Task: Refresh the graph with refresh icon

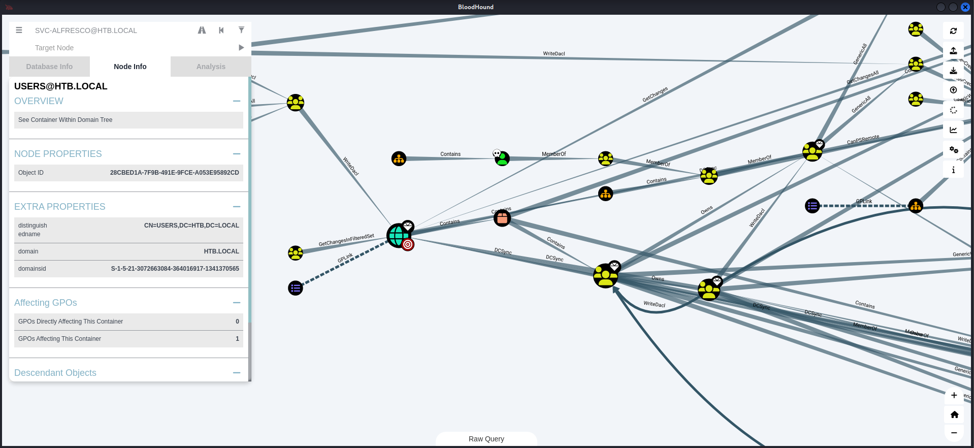Action: tap(953, 31)
